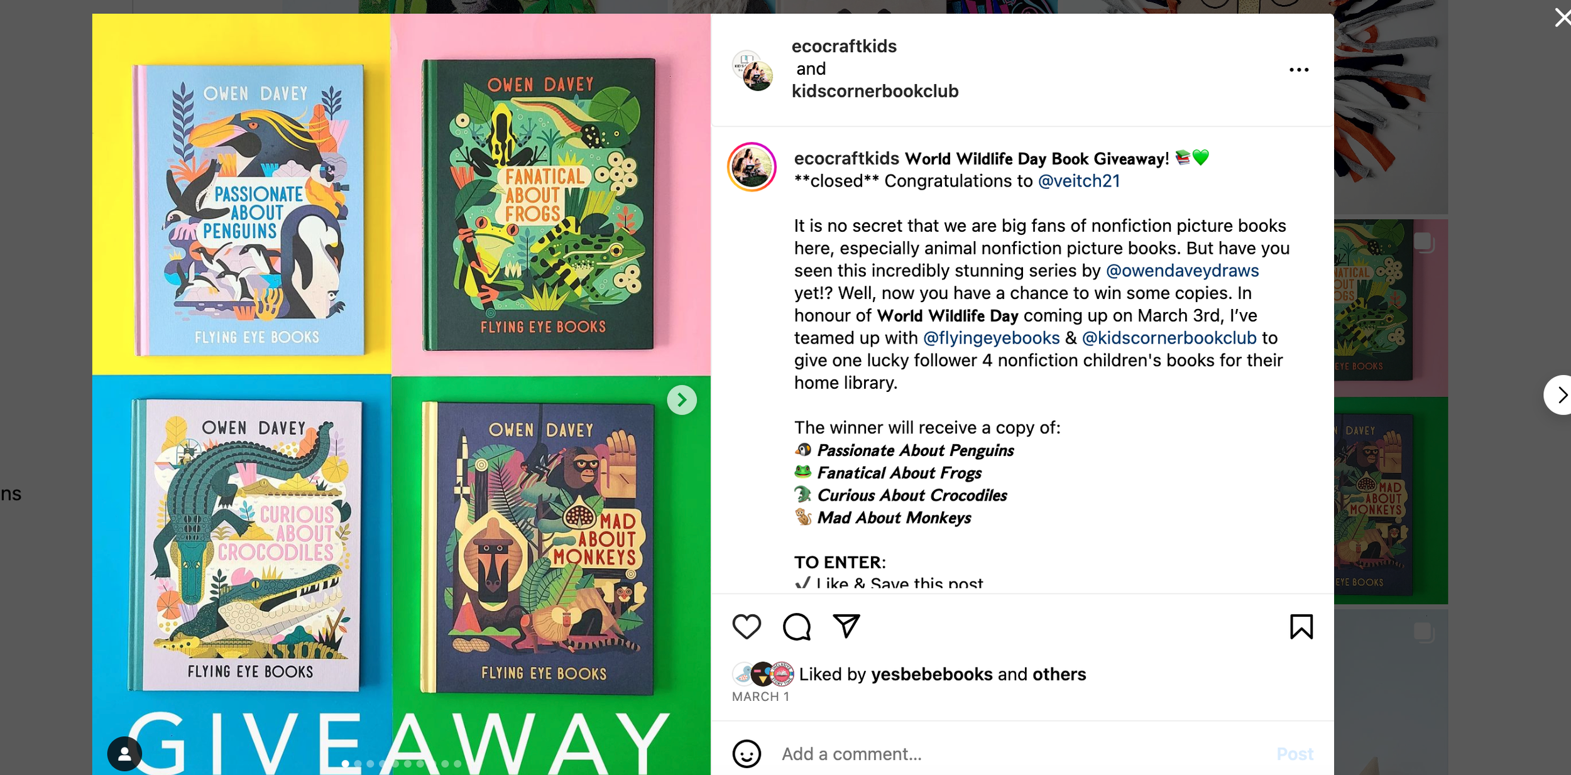Save the post with the bookmark icon
The width and height of the screenshot is (1571, 775).
pos(1301,626)
